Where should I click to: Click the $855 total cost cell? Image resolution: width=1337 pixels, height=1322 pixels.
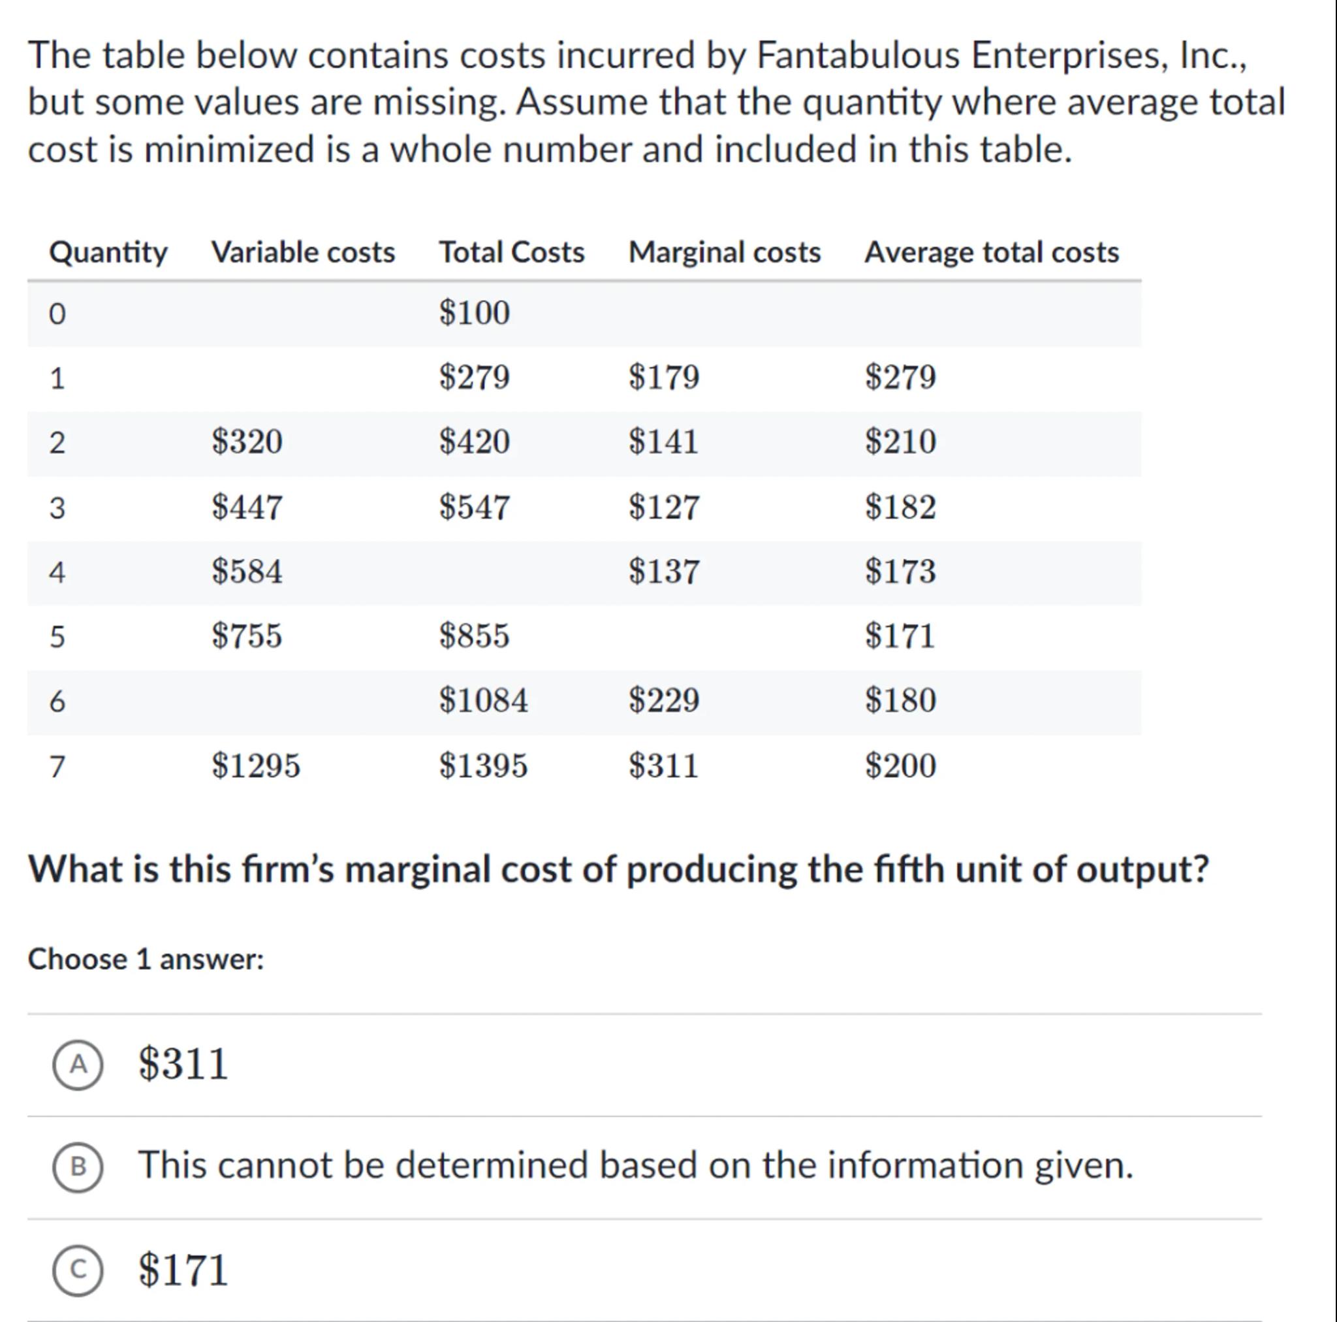(x=474, y=636)
